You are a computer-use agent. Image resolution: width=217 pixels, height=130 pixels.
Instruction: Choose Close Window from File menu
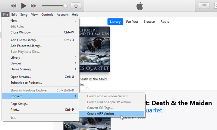(41, 32)
